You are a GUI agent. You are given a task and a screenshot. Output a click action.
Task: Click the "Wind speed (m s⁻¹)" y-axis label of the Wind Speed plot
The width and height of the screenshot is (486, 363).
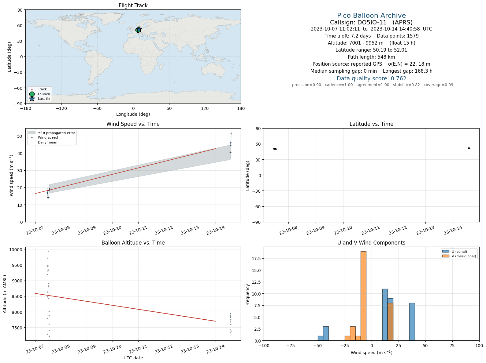[12, 175]
